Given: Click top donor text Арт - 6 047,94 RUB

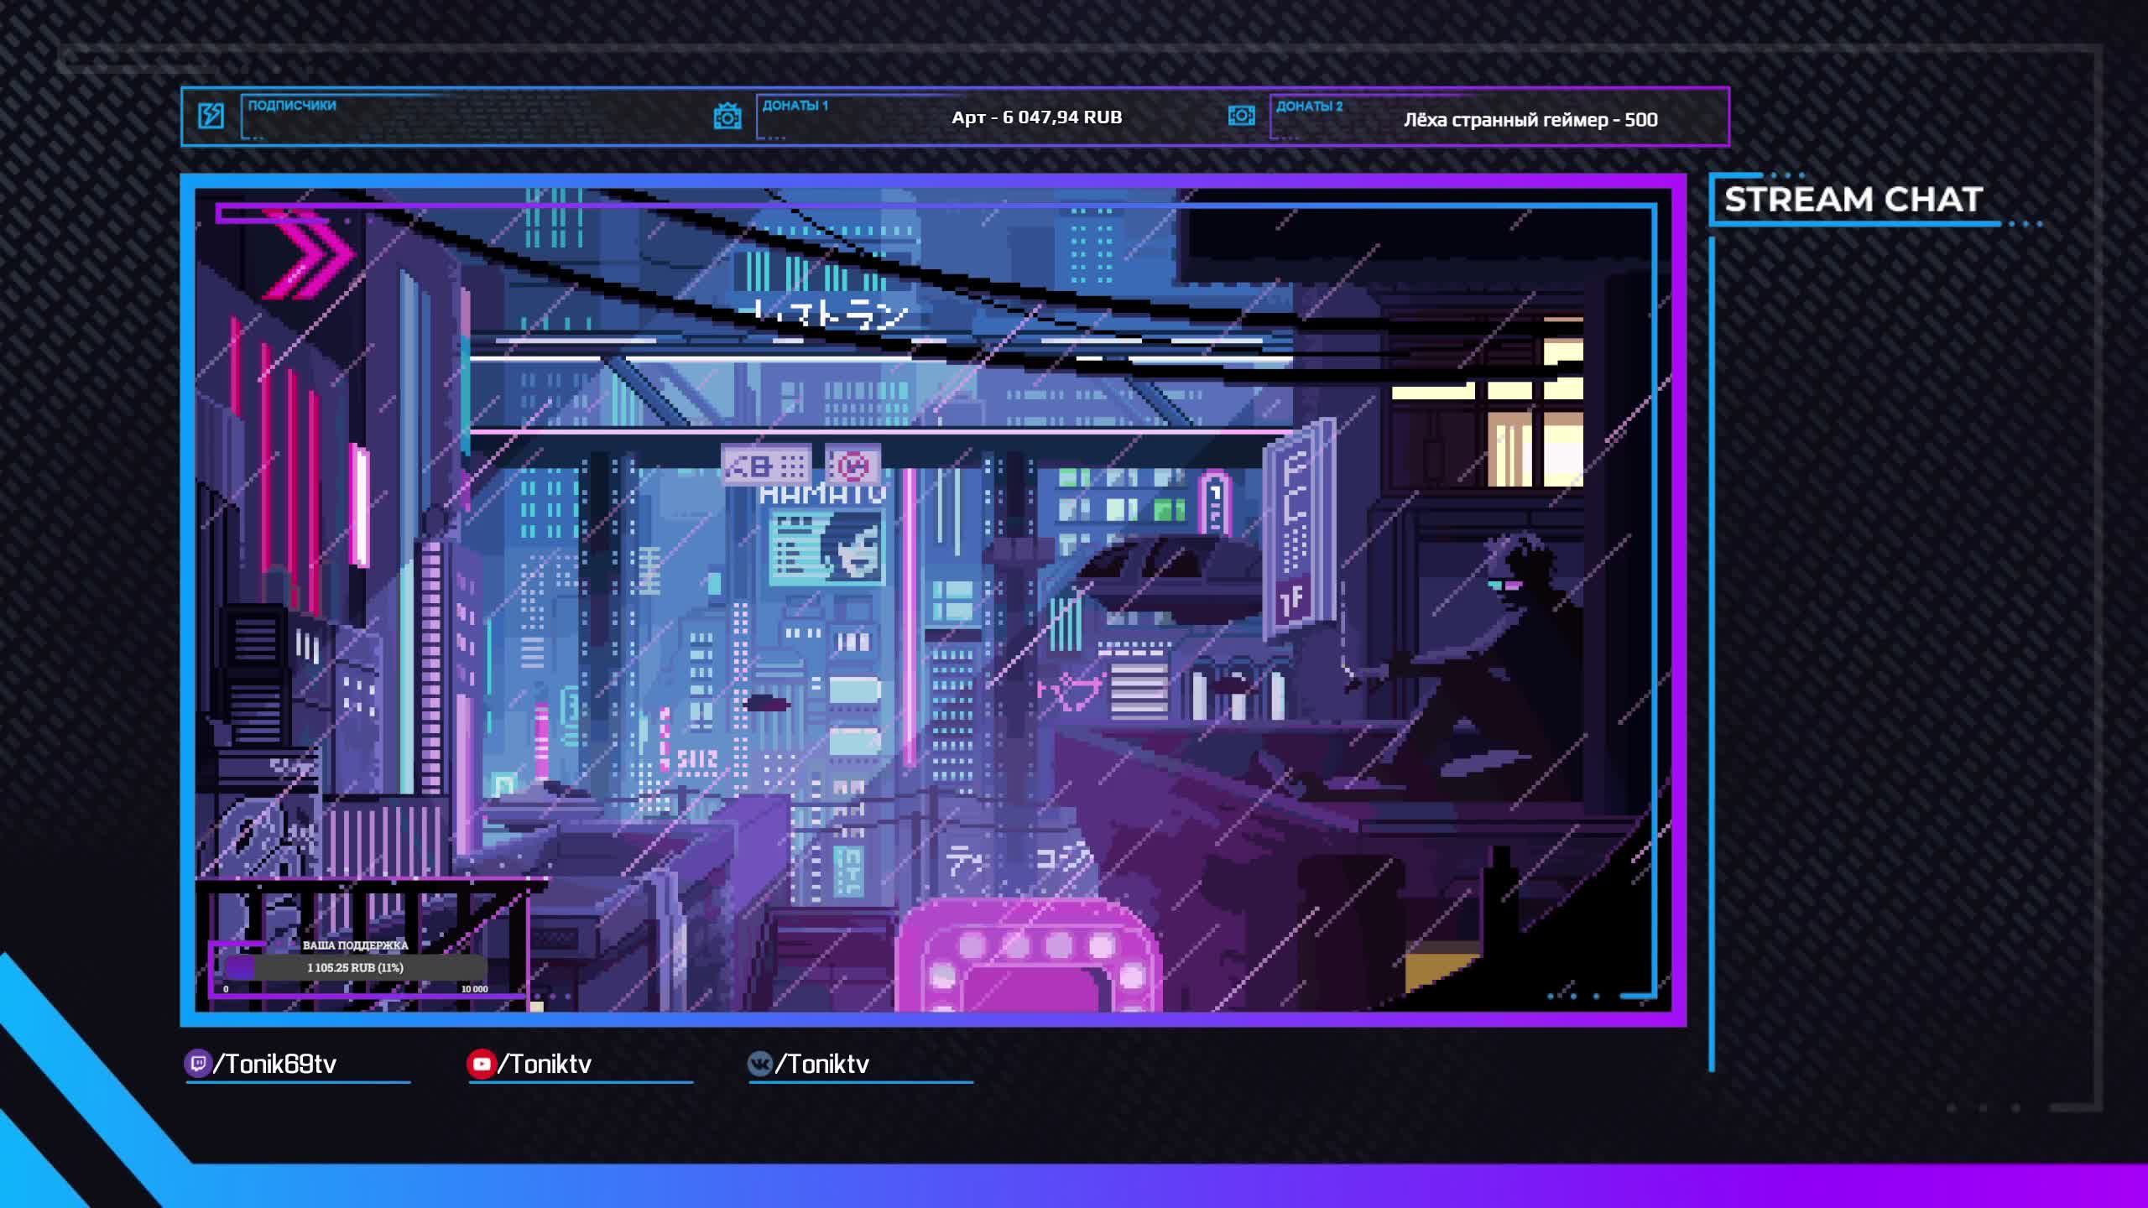Looking at the screenshot, I should [1036, 117].
